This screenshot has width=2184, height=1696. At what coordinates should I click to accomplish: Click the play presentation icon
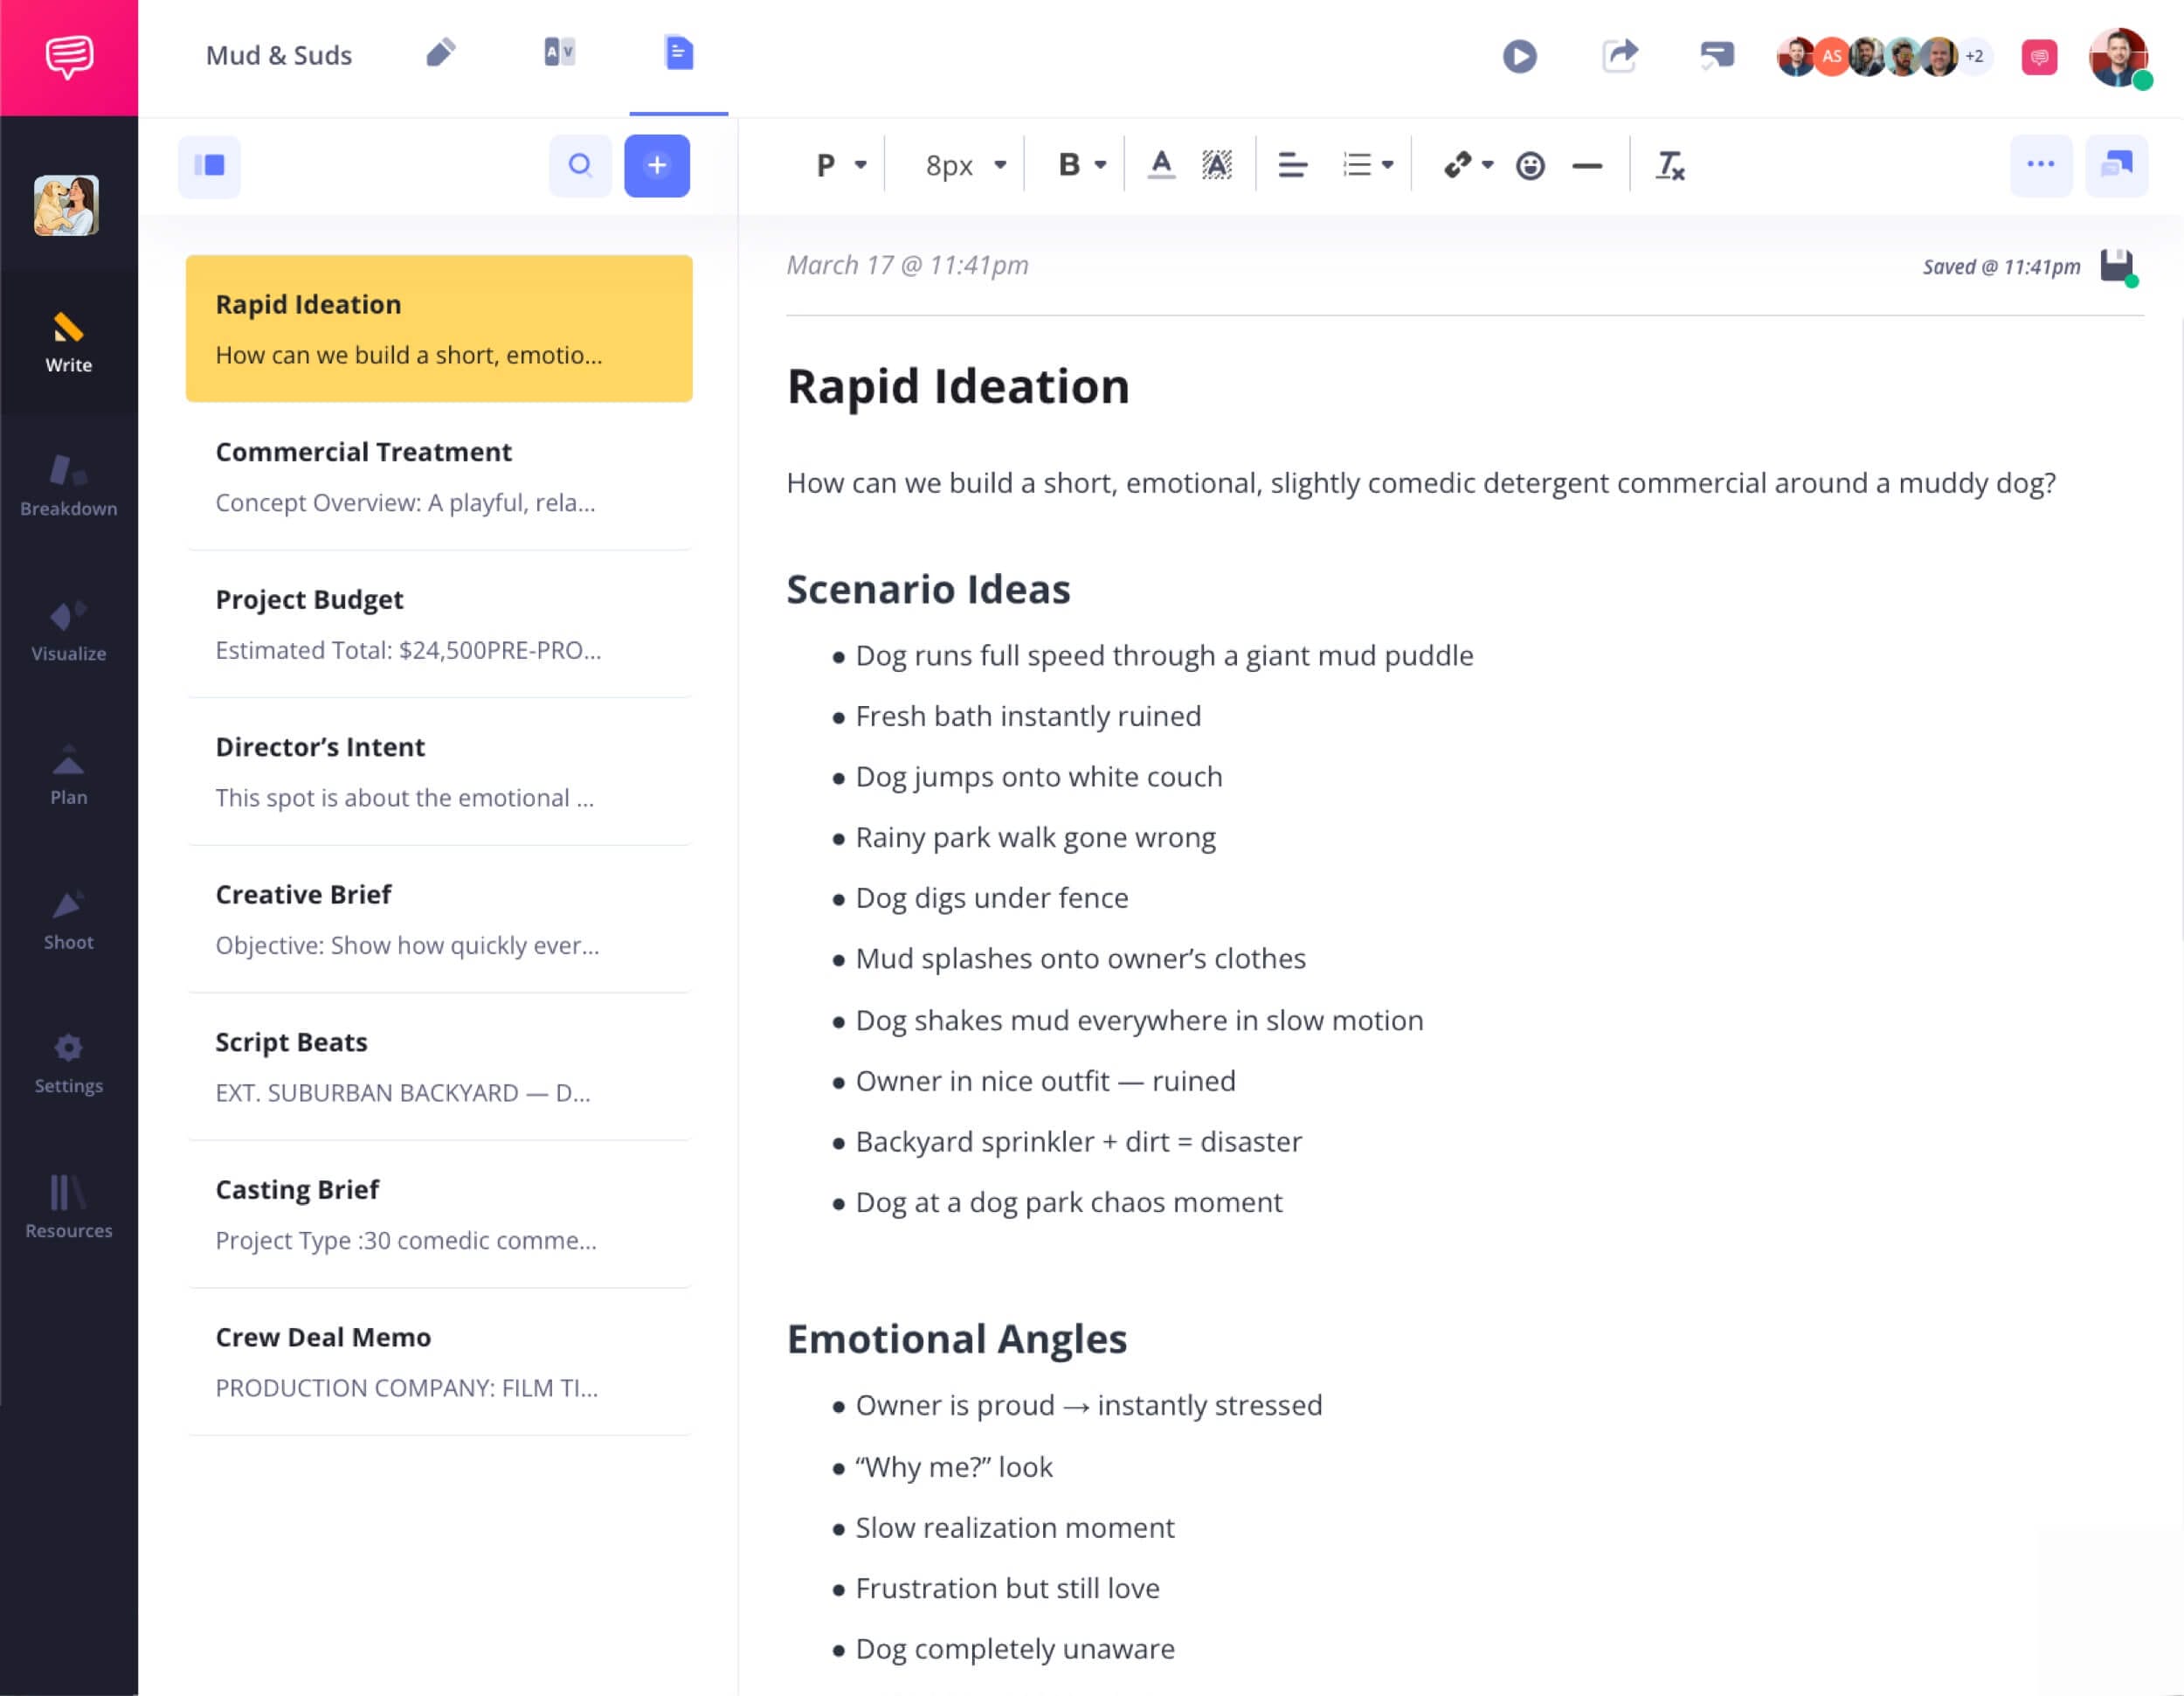(x=1519, y=56)
